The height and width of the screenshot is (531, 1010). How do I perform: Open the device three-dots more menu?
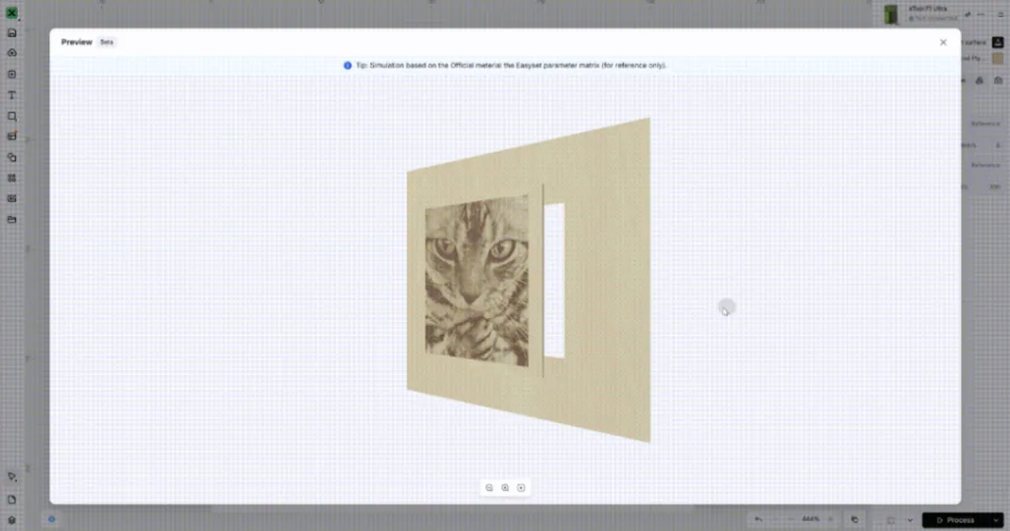pos(981,14)
